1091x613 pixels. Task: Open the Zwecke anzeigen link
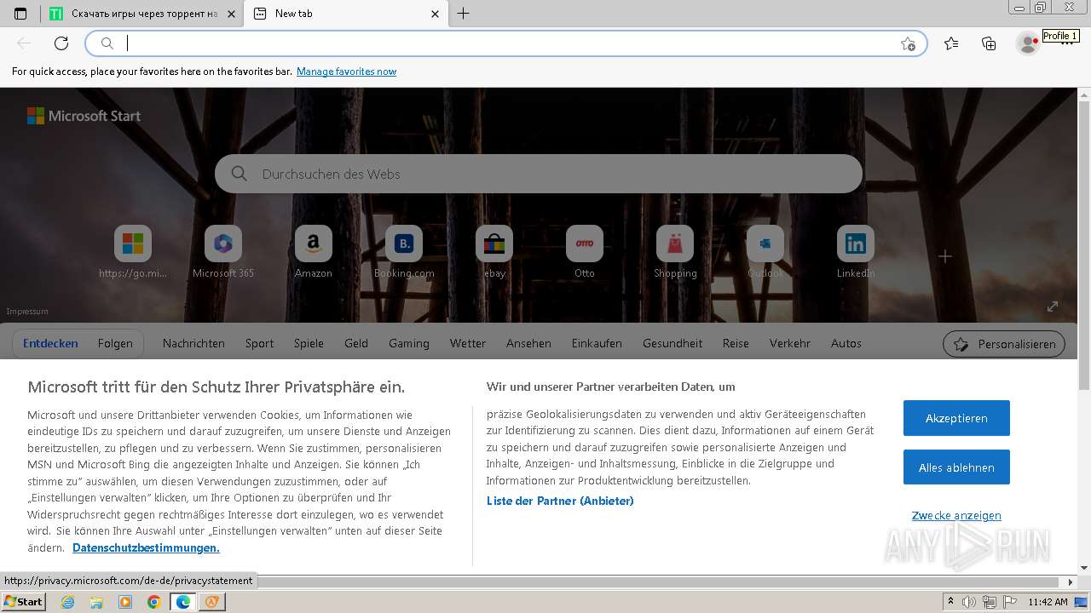[x=956, y=515]
